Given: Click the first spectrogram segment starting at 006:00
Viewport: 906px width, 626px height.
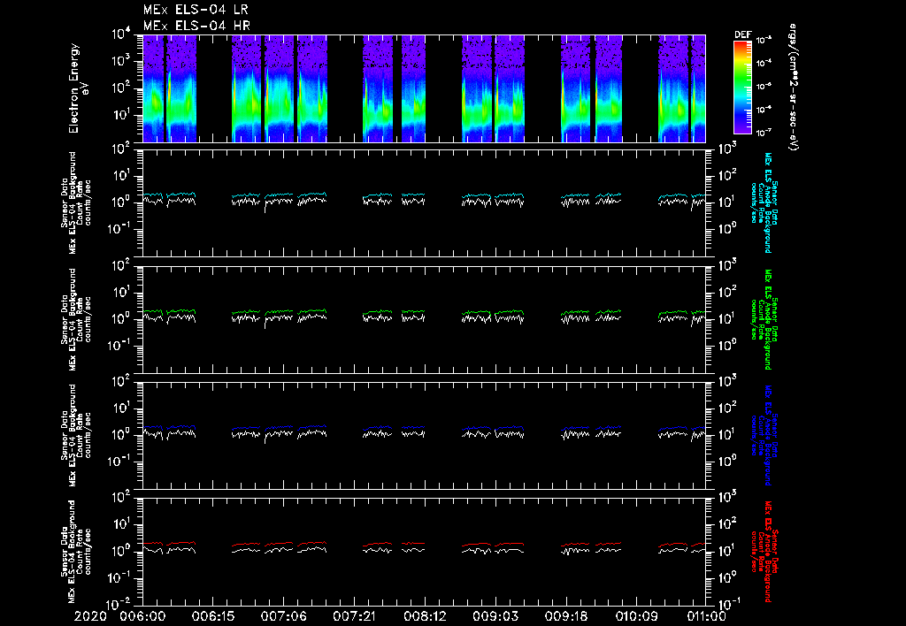Looking at the screenshot, I should [x=153, y=88].
